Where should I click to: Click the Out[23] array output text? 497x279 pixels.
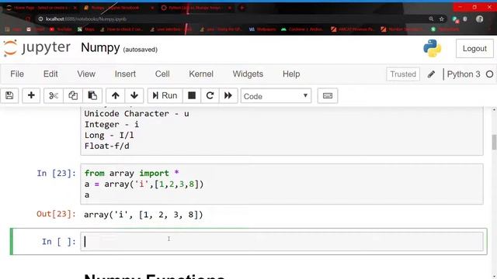143,215
